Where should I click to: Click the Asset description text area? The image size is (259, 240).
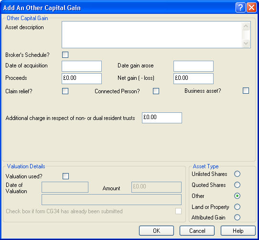point(152,35)
